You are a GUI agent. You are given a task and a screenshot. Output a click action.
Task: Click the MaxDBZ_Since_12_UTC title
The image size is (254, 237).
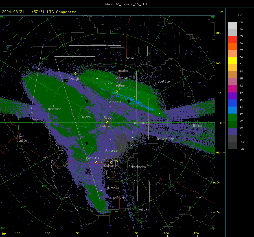click(x=127, y=4)
